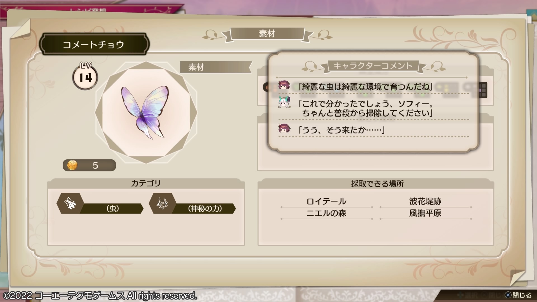Click the bug category insect icon
The height and width of the screenshot is (302, 537).
70,203
